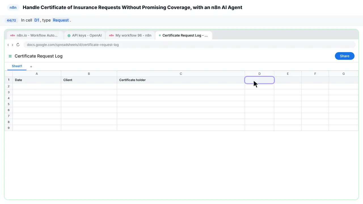Select column F header
Viewport: 363px width, 204px height.
tap(315, 74)
